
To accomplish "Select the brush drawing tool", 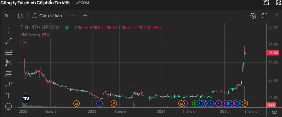I will (x=8, y=85).
